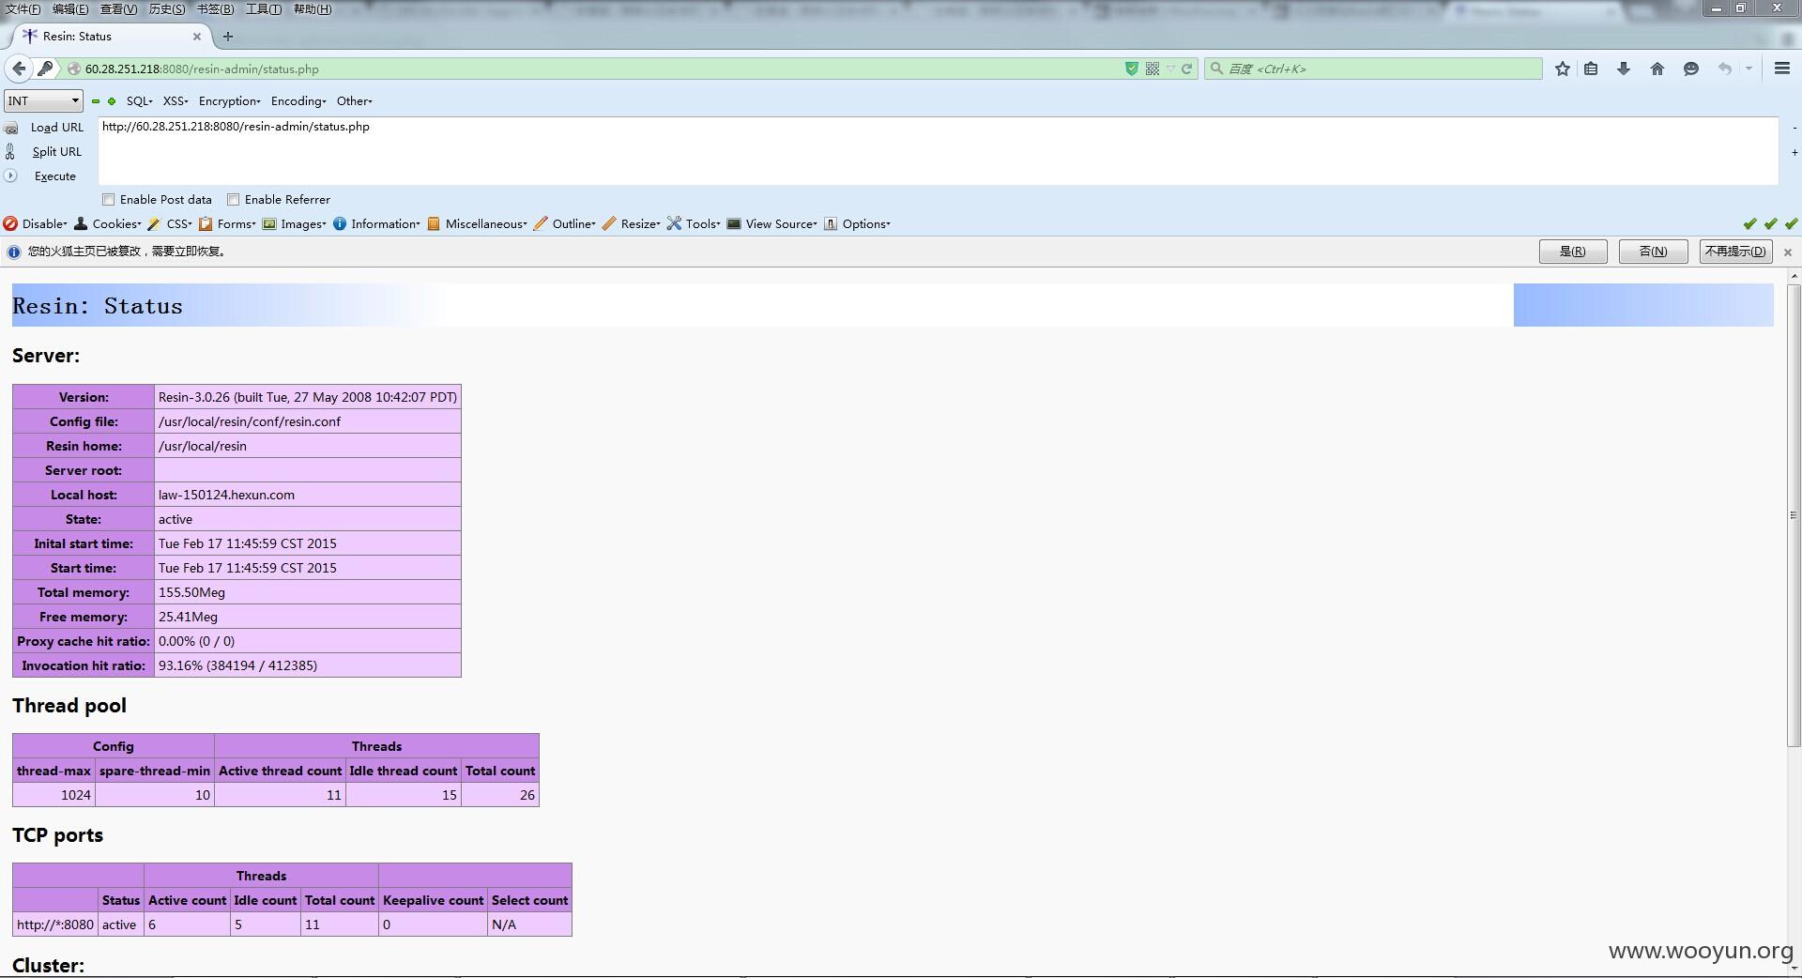The image size is (1802, 978).
Task: Click the chat smiley icon in toolbar
Action: tap(1691, 69)
